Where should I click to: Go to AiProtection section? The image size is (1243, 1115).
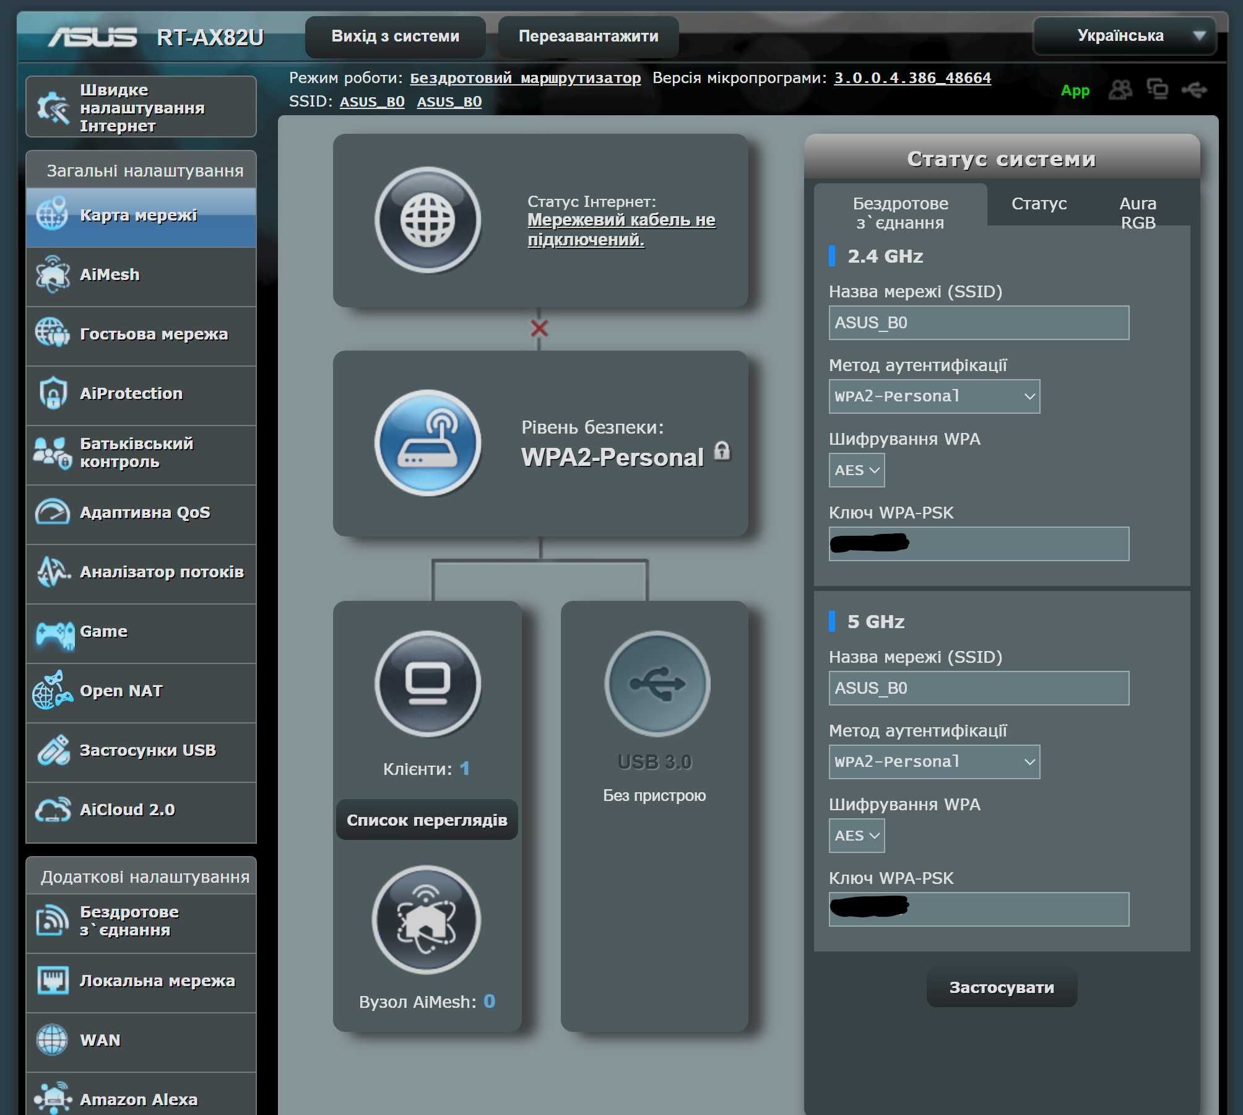click(x=141, y=395)
